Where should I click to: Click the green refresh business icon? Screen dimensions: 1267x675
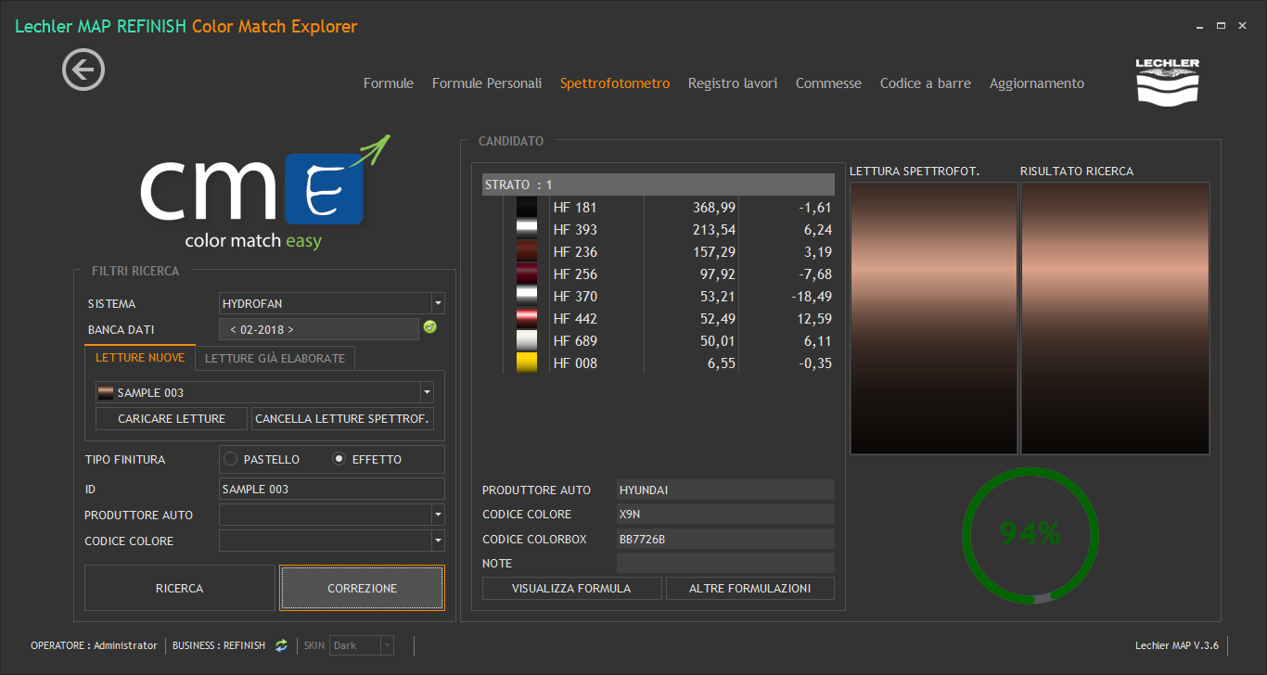click(x=281, y=645)
